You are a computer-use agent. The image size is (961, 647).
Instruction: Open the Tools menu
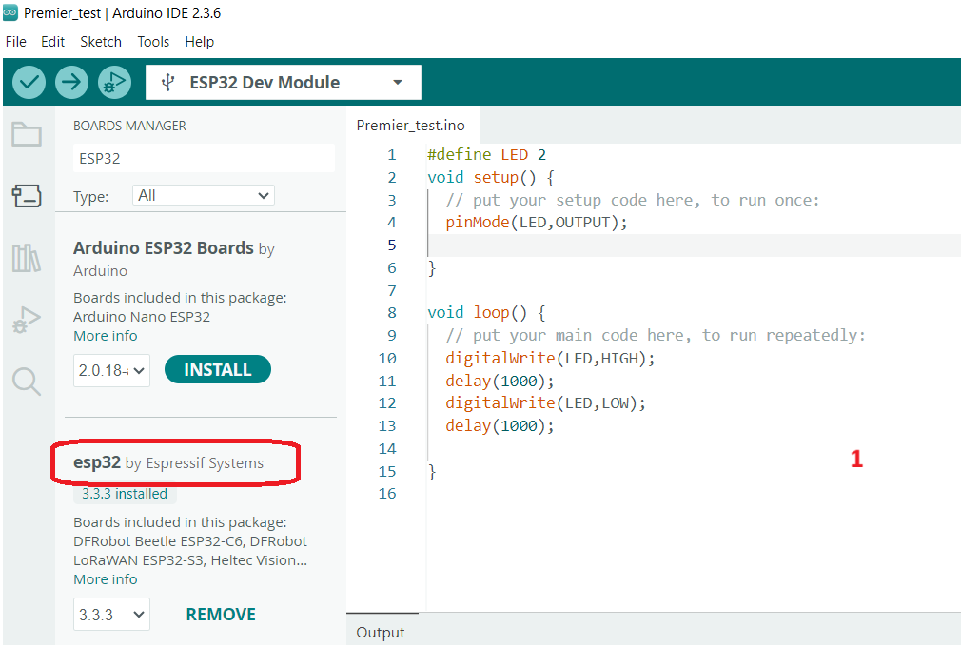153,42
